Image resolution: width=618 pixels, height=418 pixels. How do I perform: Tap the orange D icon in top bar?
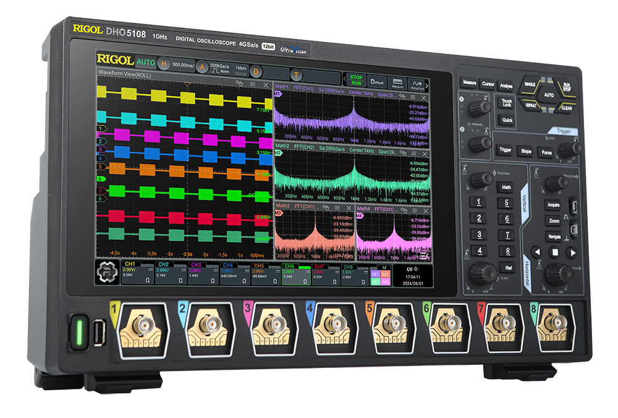[256, 71]
